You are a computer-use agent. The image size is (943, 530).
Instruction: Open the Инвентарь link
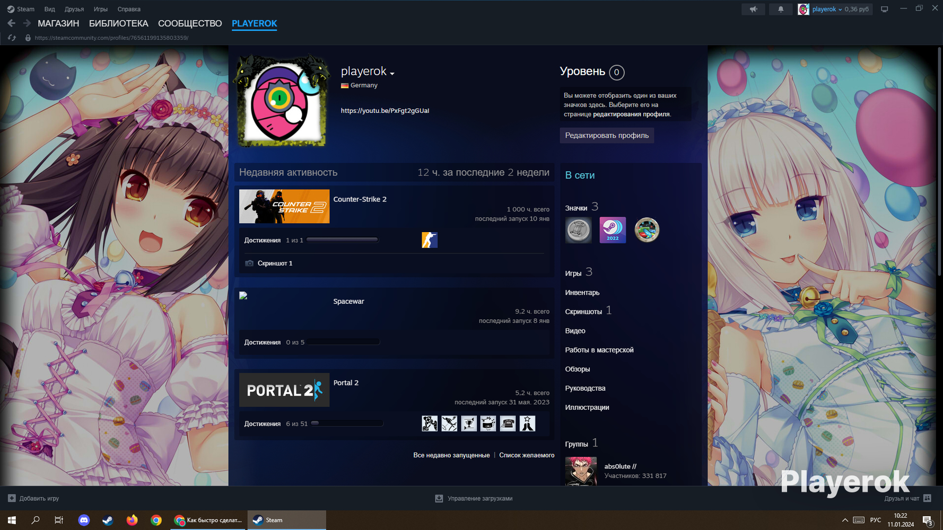[582, 293]
